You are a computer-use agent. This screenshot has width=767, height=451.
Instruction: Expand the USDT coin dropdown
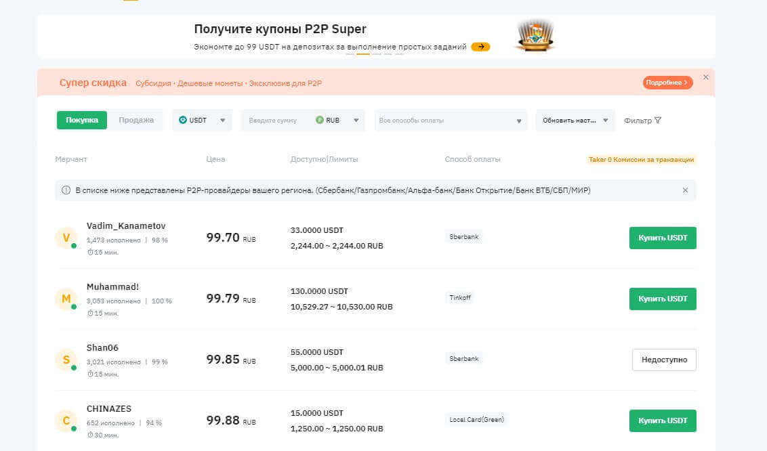[202, 120]
